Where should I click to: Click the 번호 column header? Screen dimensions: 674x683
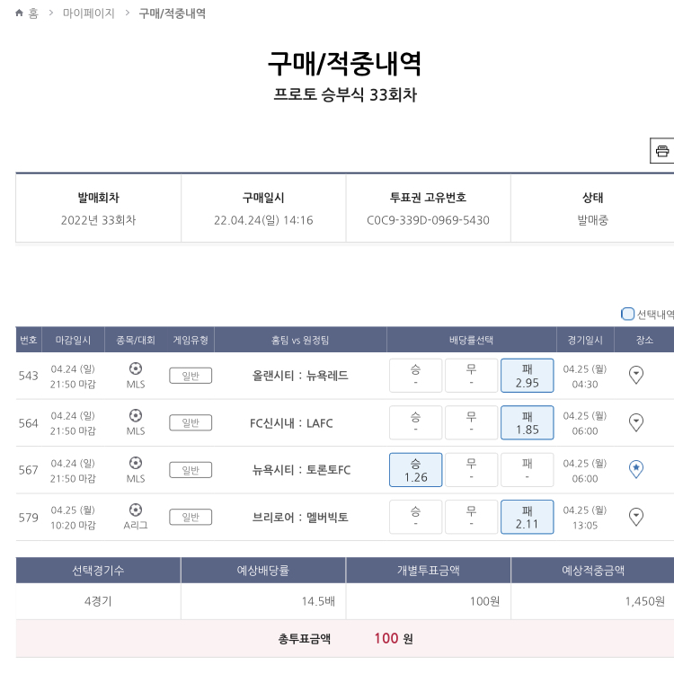(x=29, y=340)
